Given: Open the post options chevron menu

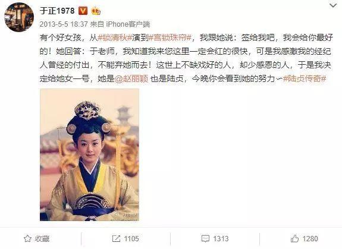Looking at the screenshot, I should pyautogui.click(x=333, y=5).
